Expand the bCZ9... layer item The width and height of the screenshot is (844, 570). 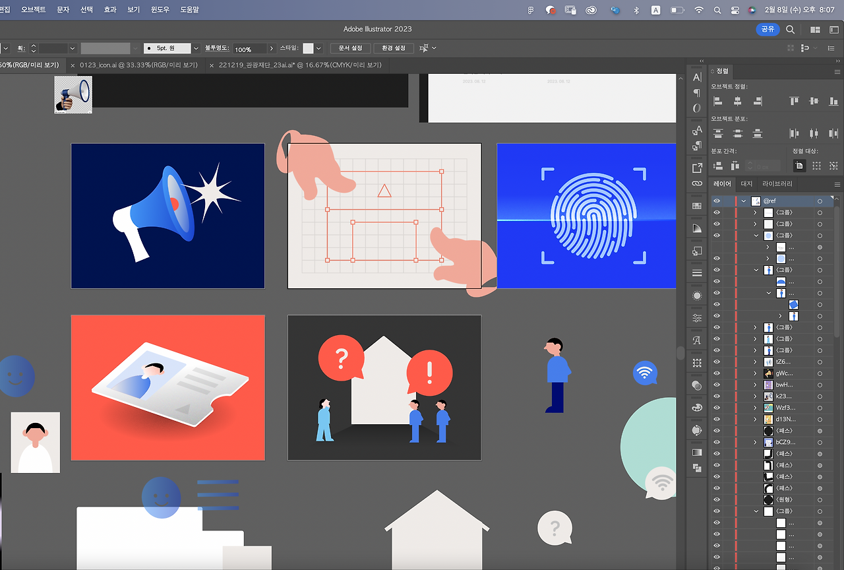(756, 442)
